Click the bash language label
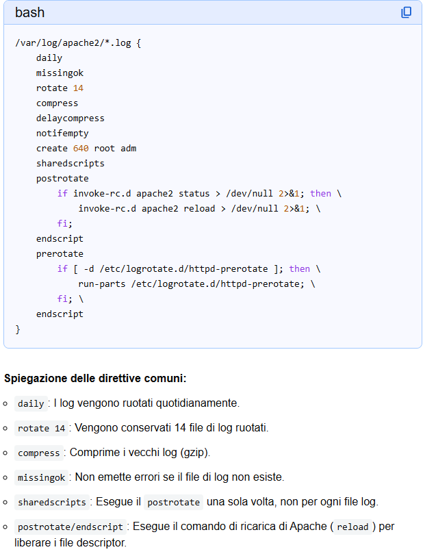Image resolution: width=436 pixels, height=554 pixels. tap(30, 12)
